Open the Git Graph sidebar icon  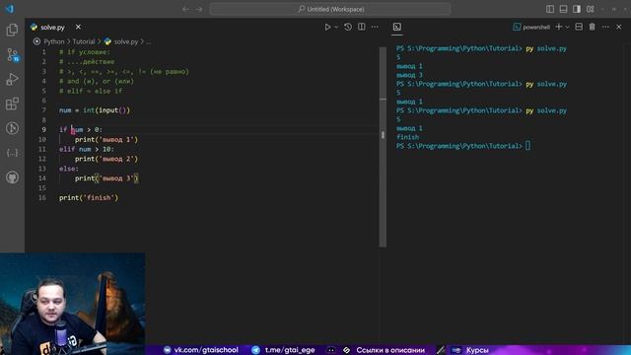(x=12, y=128)
